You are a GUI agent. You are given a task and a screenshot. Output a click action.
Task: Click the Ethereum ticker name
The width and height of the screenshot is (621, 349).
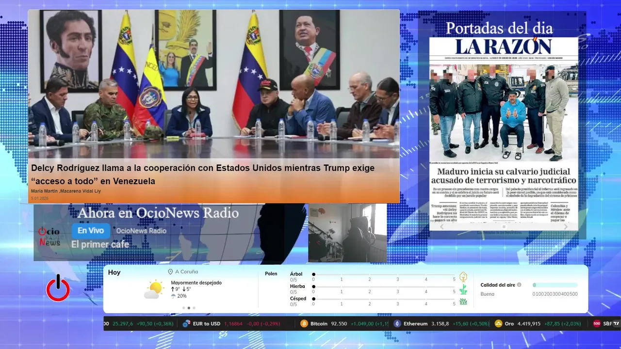tap(416, 324)
